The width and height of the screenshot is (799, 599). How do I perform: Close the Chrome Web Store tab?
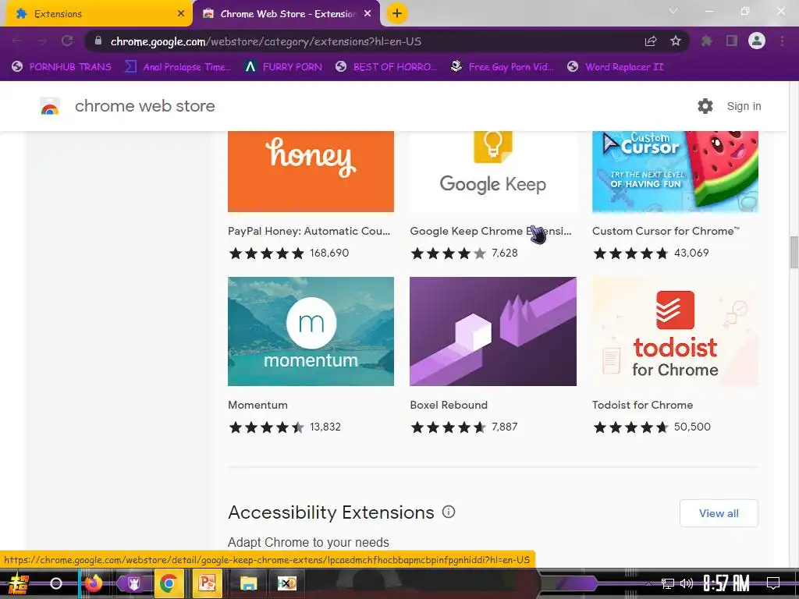point(368,14)
